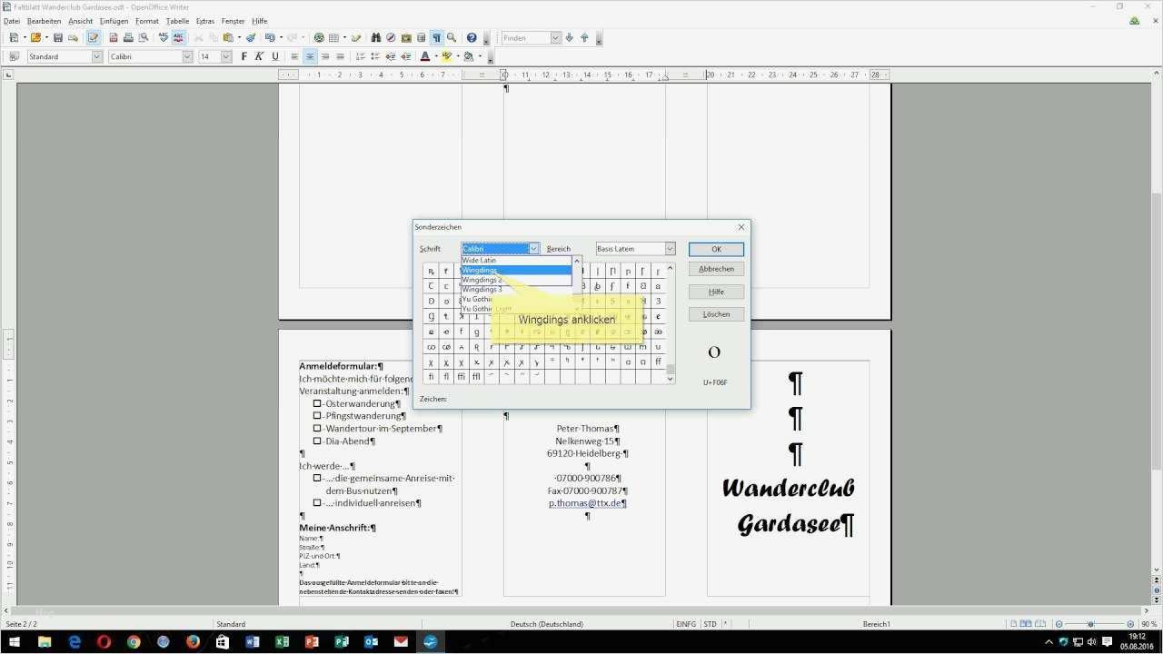Click the Print file directly icon
The width and height of the screenshot is (1163, 654).
click(129, 37)
